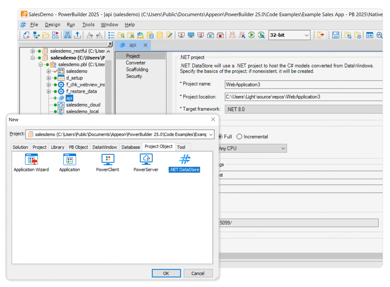Collapse the salesdemo solution tree node

(33, 58)
